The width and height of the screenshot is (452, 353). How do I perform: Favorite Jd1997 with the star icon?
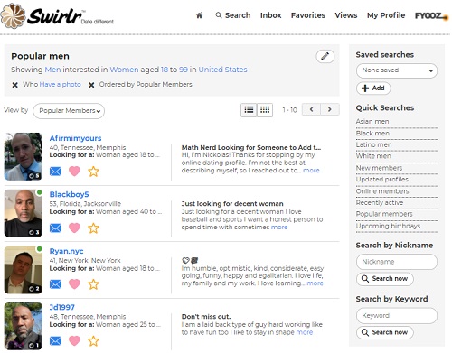[93, 341]
